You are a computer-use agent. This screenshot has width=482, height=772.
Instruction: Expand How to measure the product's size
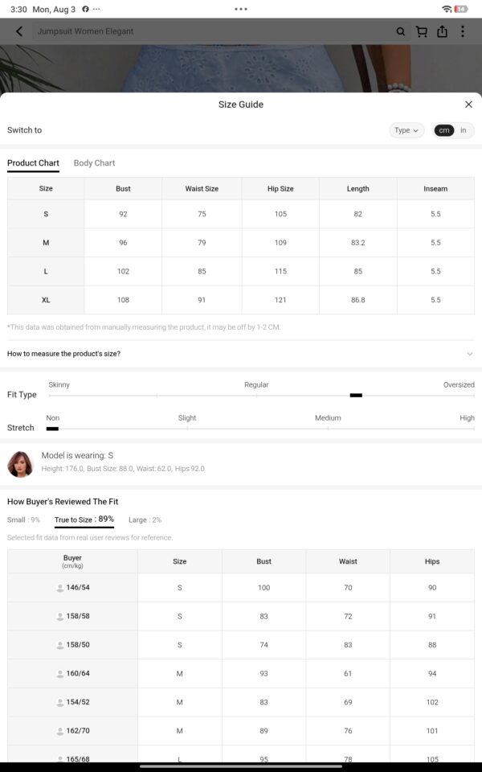pos(240,354)
